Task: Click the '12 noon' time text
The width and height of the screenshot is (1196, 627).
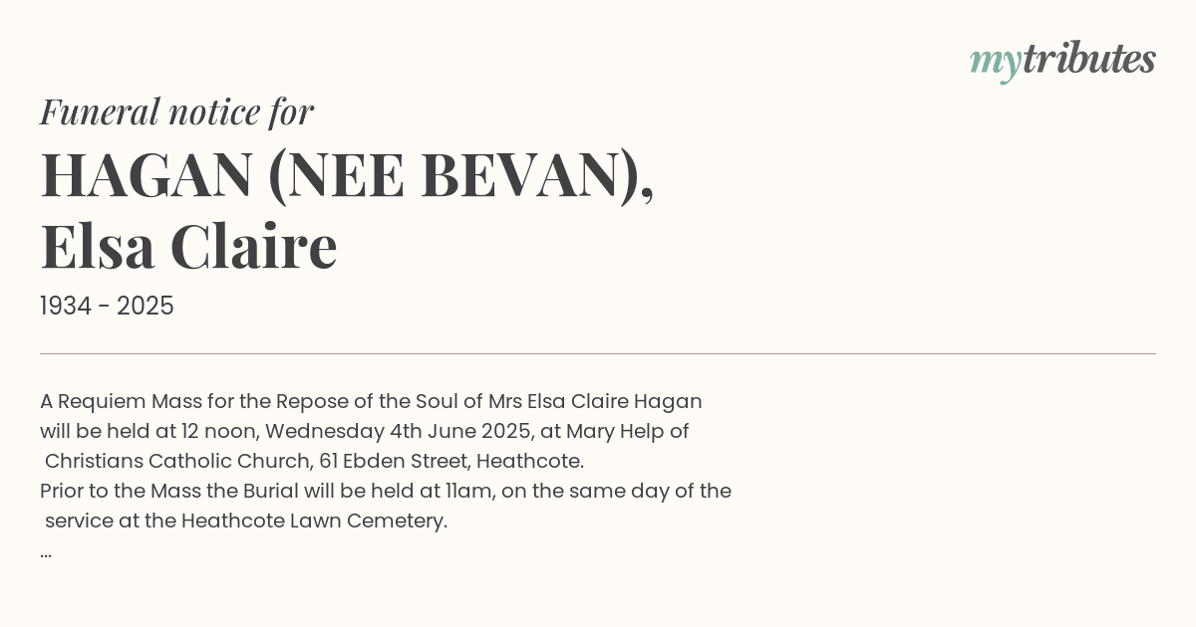Action: (219, 431)
